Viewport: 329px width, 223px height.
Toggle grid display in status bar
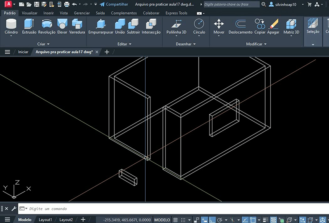pos(176,220)
